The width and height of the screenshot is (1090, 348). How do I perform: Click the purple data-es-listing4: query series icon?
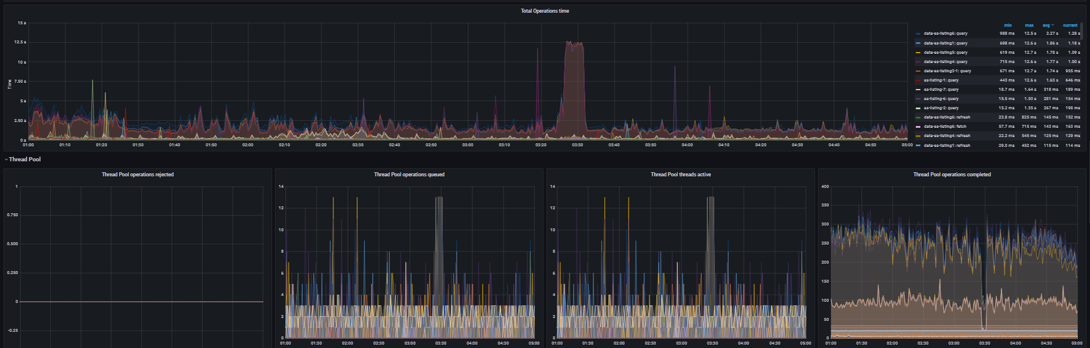[x=918, y=62]
